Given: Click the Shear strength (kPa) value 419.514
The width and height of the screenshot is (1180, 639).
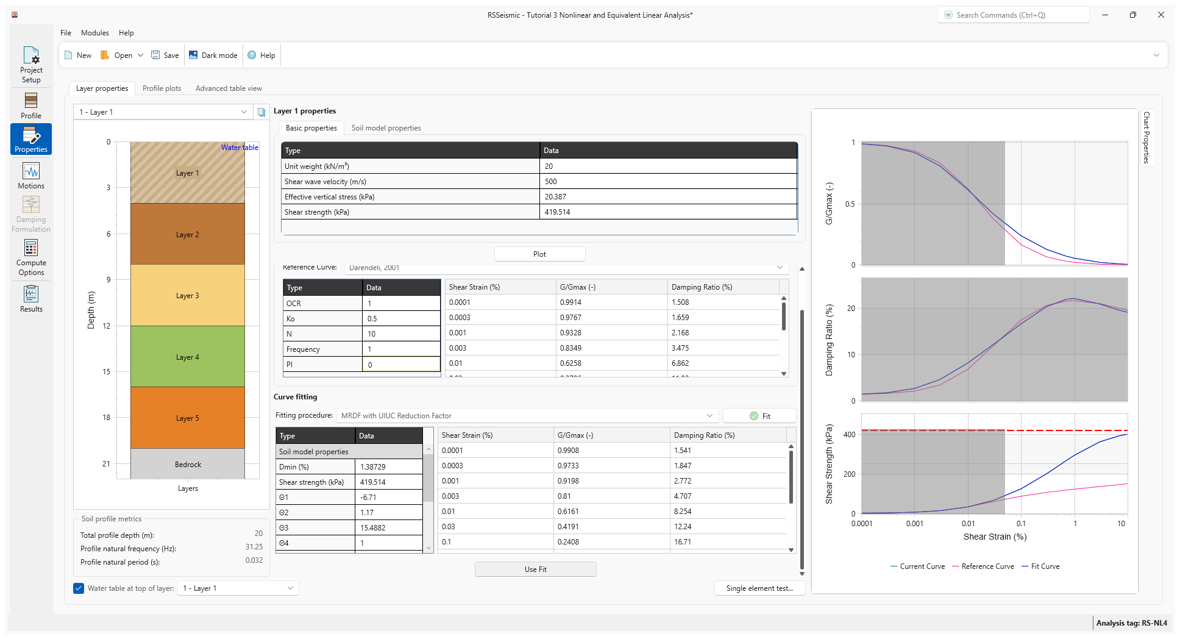Looking at the screenshot, I should 669,212.
